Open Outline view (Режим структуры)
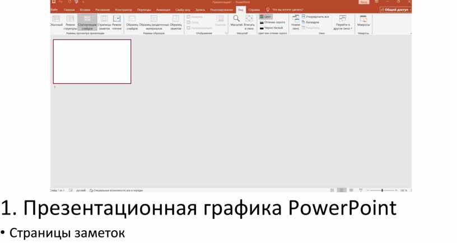The height and width of the screenshot is (243, 457). (x=70, y=22)
